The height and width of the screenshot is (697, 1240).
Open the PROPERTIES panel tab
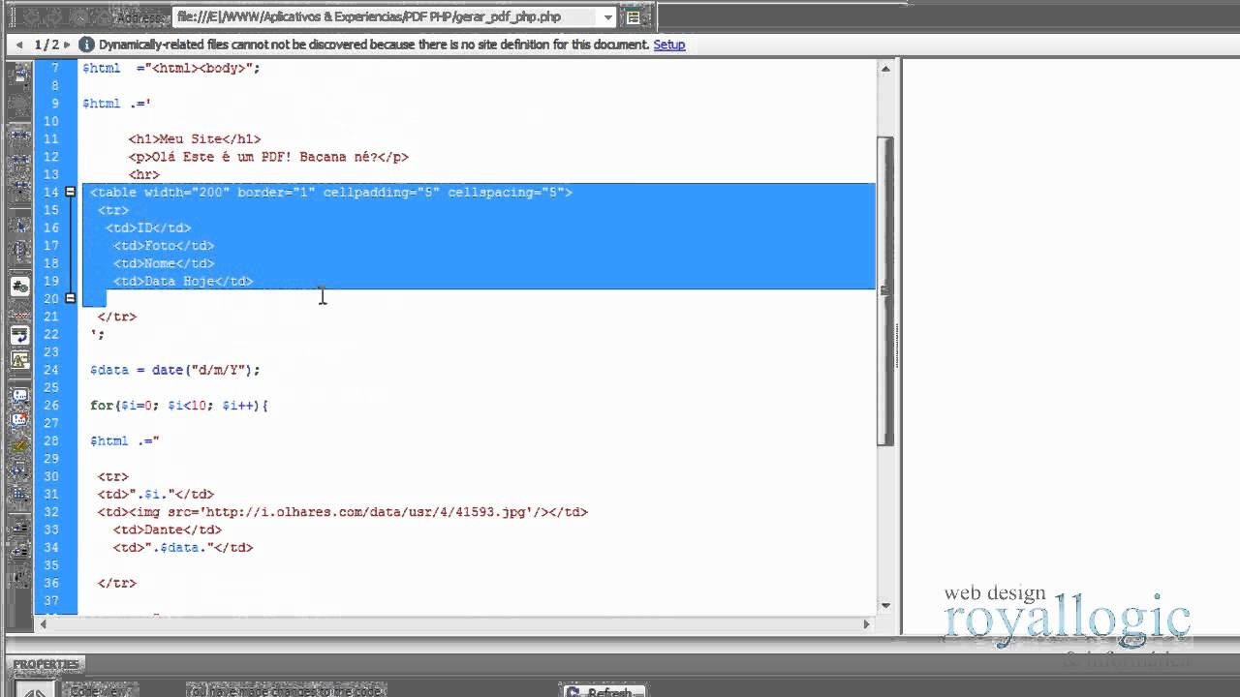click(x=46, y=664)
